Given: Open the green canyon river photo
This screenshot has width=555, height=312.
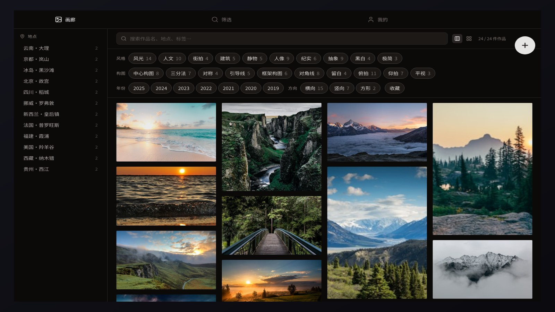Looking at the screenshot, I should 272,147.
